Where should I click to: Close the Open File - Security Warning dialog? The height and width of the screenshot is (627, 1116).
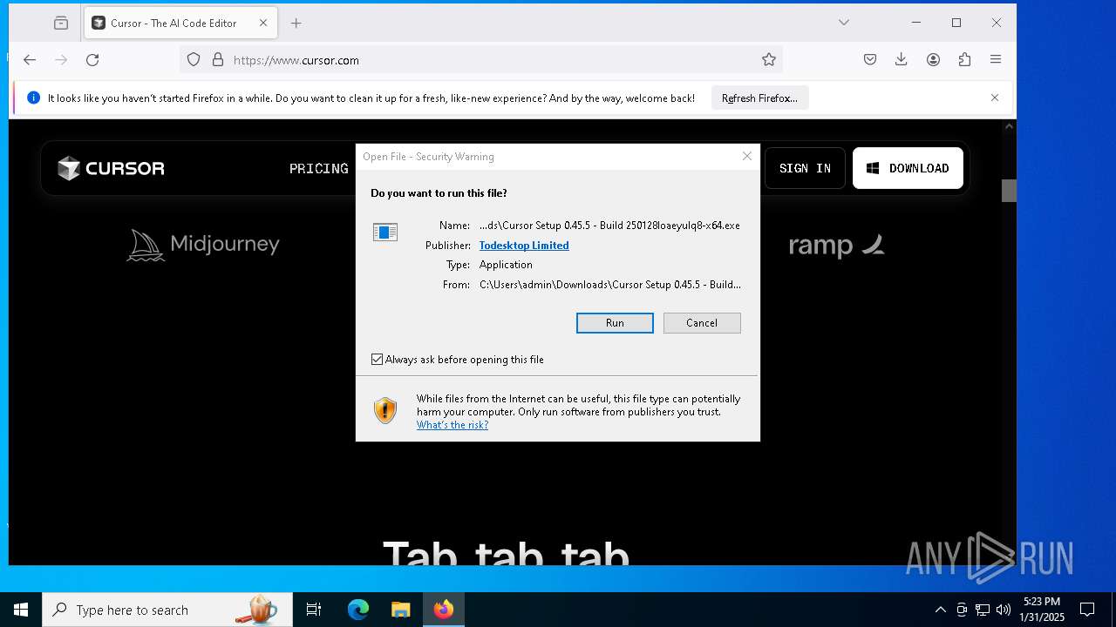click(x=746, y=156)
